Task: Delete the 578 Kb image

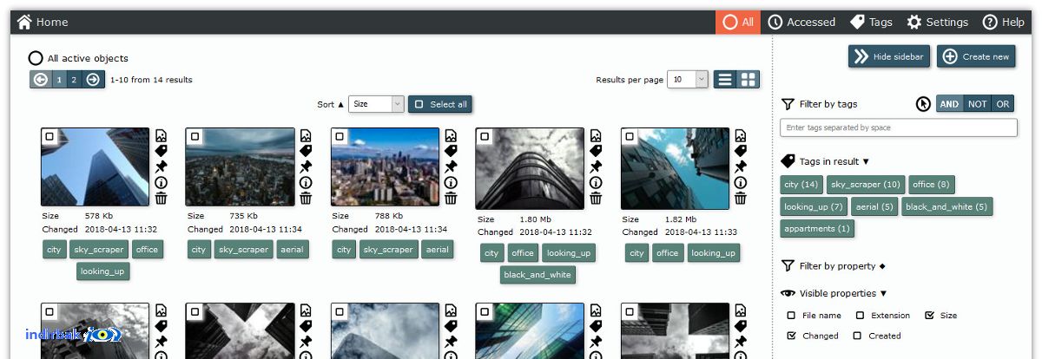Action: tap(161, 199)
